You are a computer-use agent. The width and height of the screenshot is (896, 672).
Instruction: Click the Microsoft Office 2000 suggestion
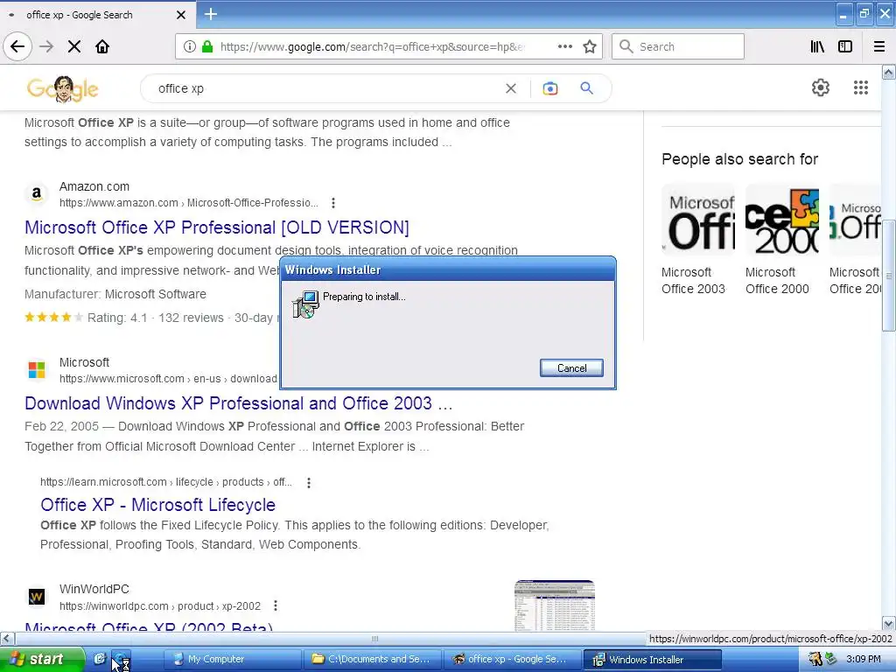pos(781,239)
